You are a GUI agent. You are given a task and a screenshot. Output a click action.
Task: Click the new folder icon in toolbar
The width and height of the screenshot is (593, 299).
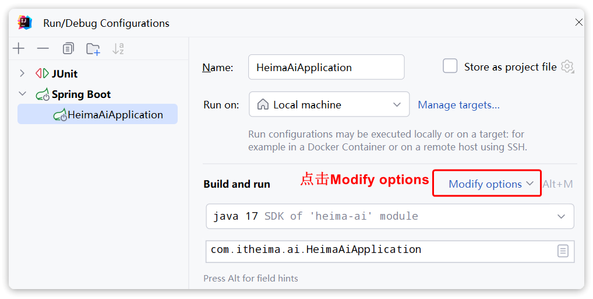coord(93,49)
